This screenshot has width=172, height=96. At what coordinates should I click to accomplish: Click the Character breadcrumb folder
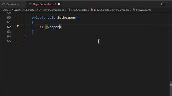click(x=30, y=10)
